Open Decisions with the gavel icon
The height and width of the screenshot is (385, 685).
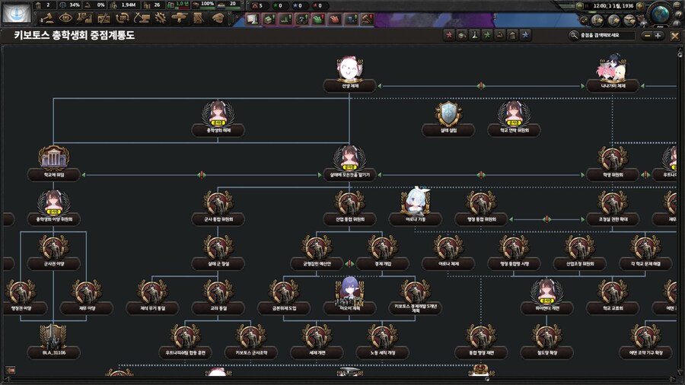pyautogui.click(x=47, y=18)
